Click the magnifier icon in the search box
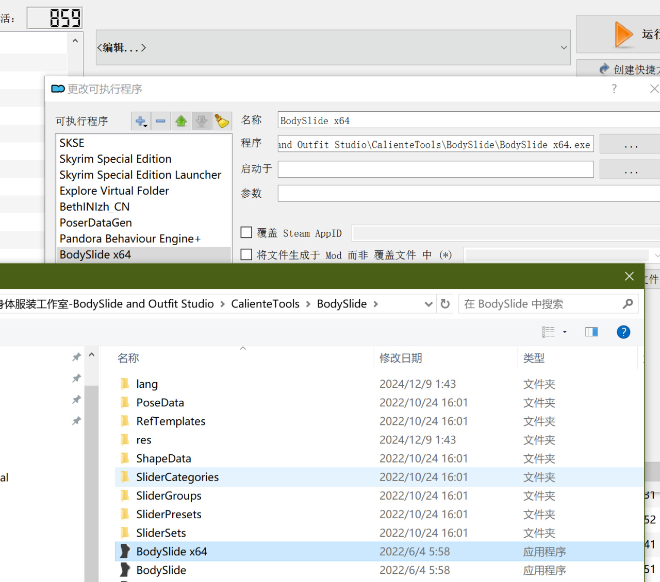Screen dimensions: 660x582 628,304
